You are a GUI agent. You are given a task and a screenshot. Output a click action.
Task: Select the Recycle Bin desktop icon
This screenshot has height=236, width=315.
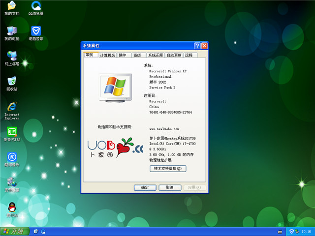[x=12, y=84]
